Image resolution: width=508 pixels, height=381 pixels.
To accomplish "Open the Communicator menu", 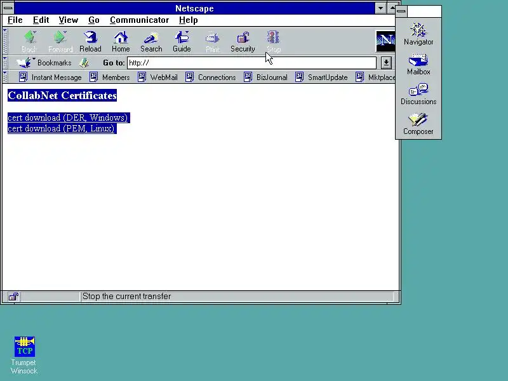I will 139,20.
